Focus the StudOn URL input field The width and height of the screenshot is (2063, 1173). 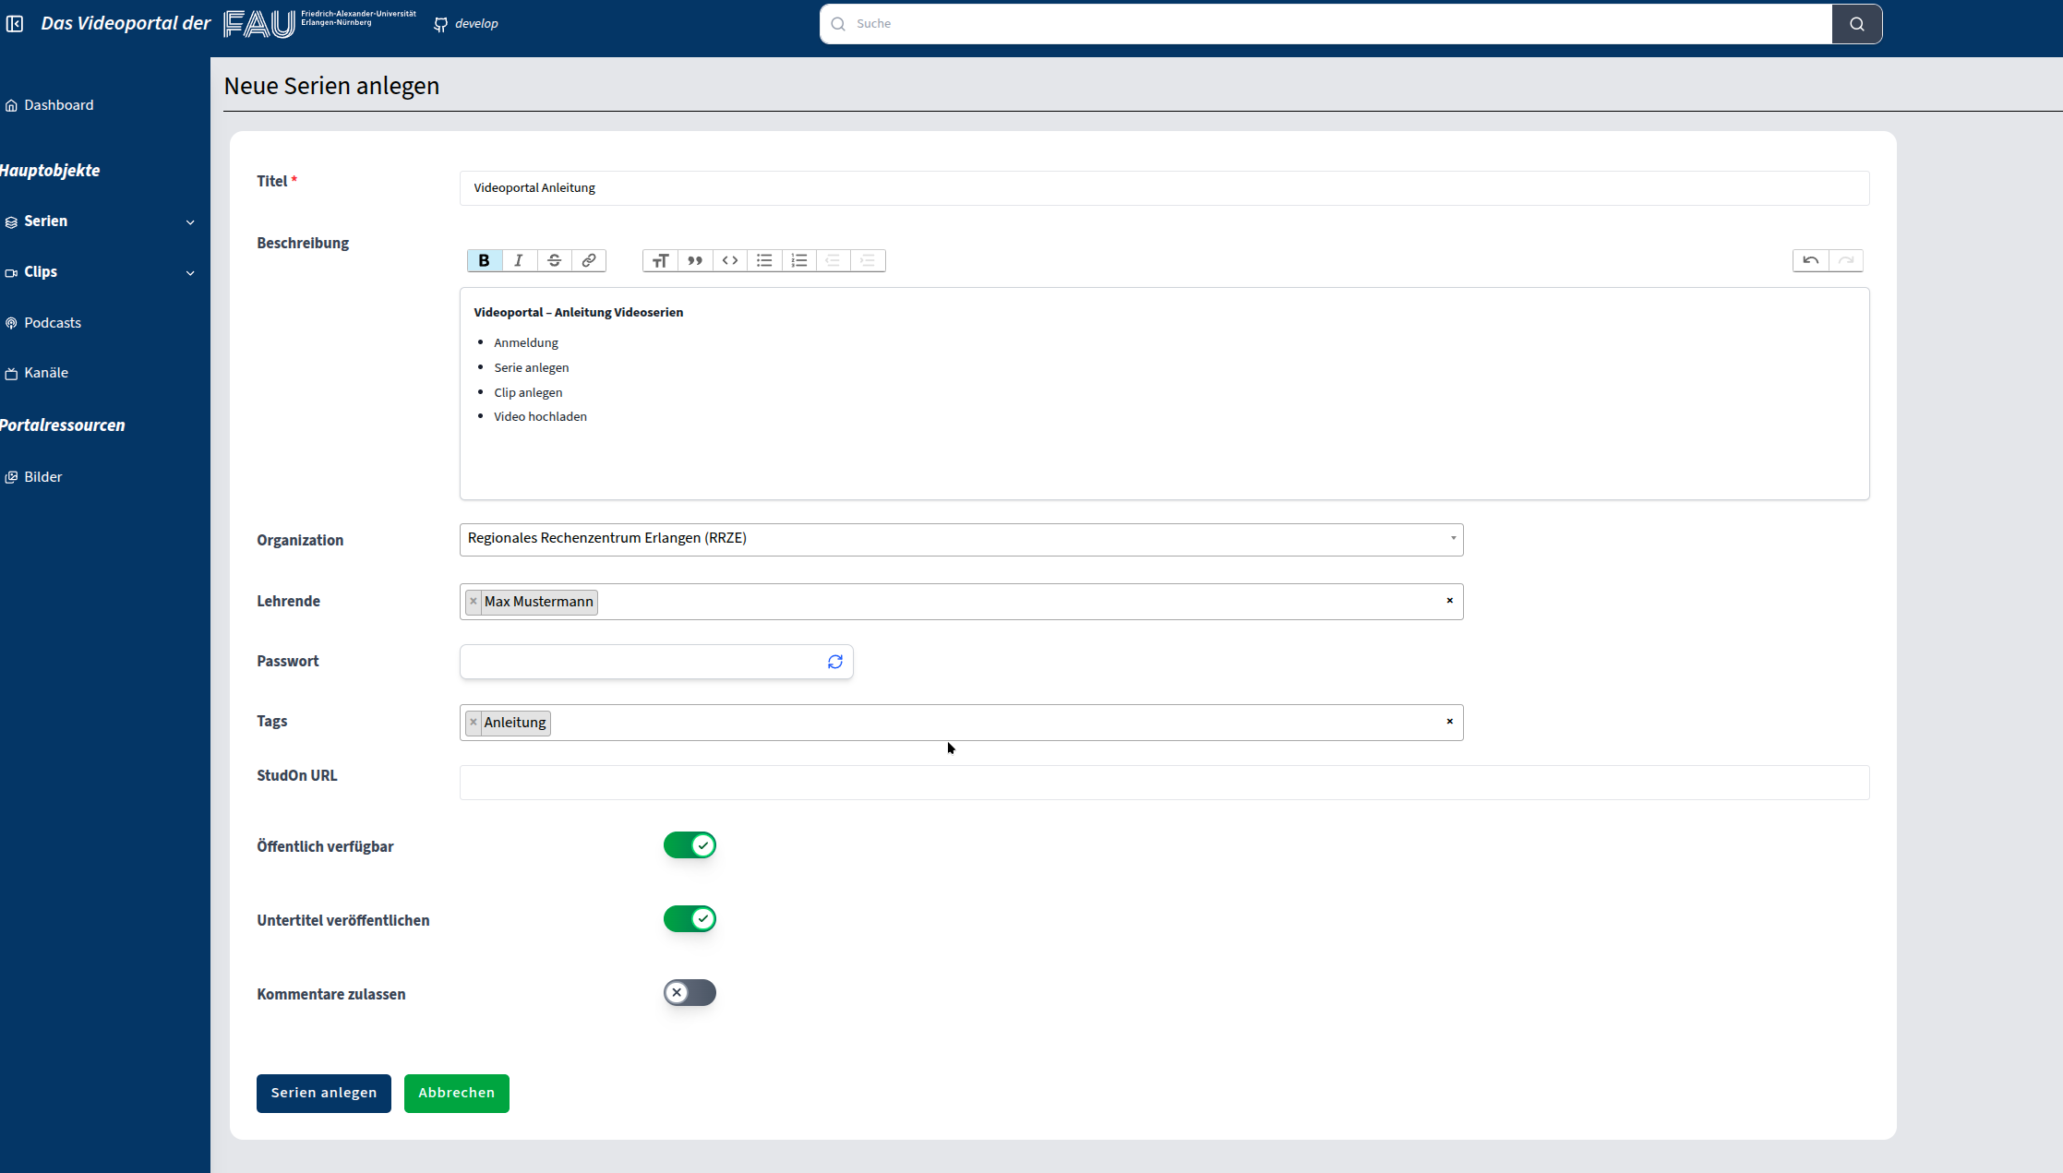pos(1164,783)
